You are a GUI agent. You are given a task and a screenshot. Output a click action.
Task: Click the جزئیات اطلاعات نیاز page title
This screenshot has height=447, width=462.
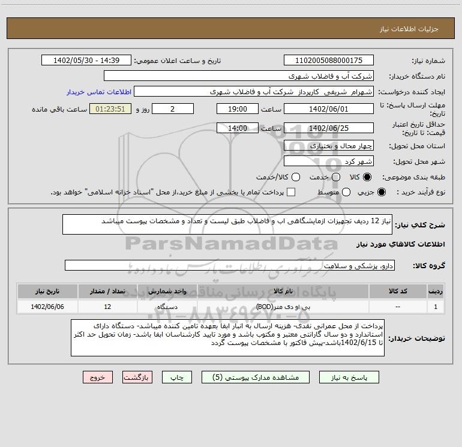(x=409, y=29)
